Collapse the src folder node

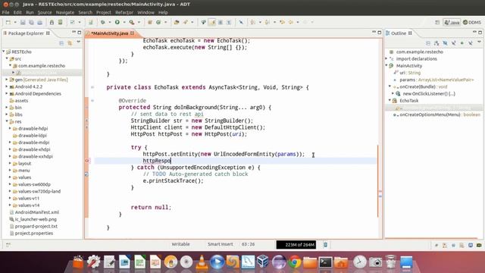coord(7,58)
